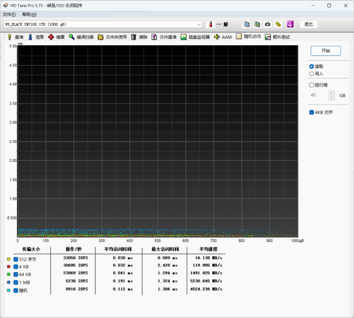
Task: Uncheck the 64 KB transfer size checkbox
Action: coord(16,275)
